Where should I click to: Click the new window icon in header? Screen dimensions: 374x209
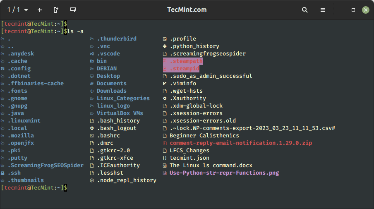pyautogui.click(x=73, y=10)
